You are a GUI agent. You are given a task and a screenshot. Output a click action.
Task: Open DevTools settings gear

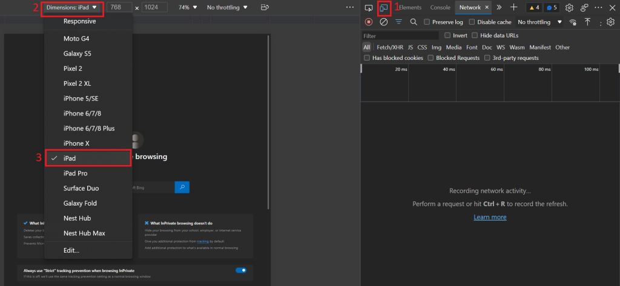569,8
